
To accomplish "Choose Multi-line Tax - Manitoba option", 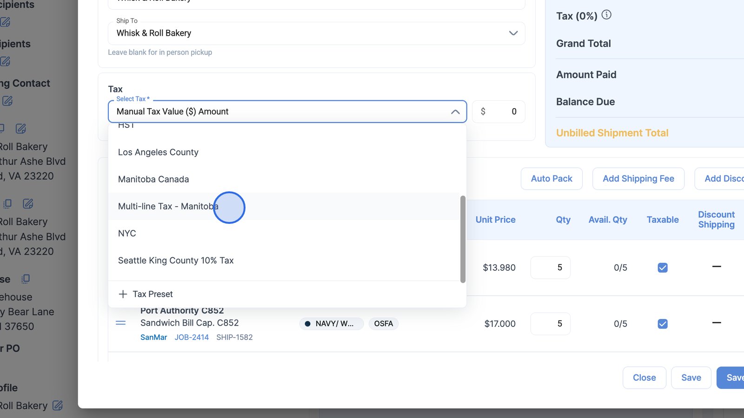I will coord(168,206).
